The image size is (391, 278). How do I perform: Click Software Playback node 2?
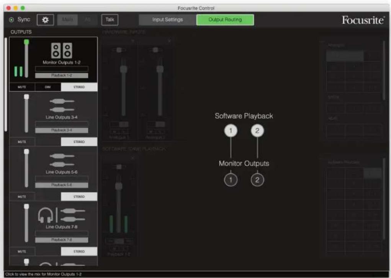[257, 131]
